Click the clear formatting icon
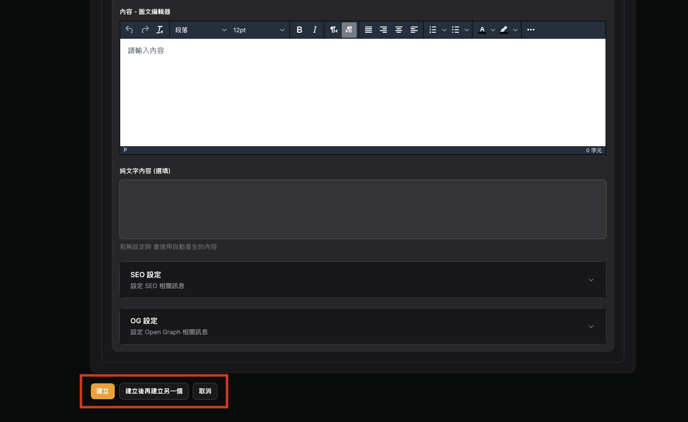 pos(160,30)
